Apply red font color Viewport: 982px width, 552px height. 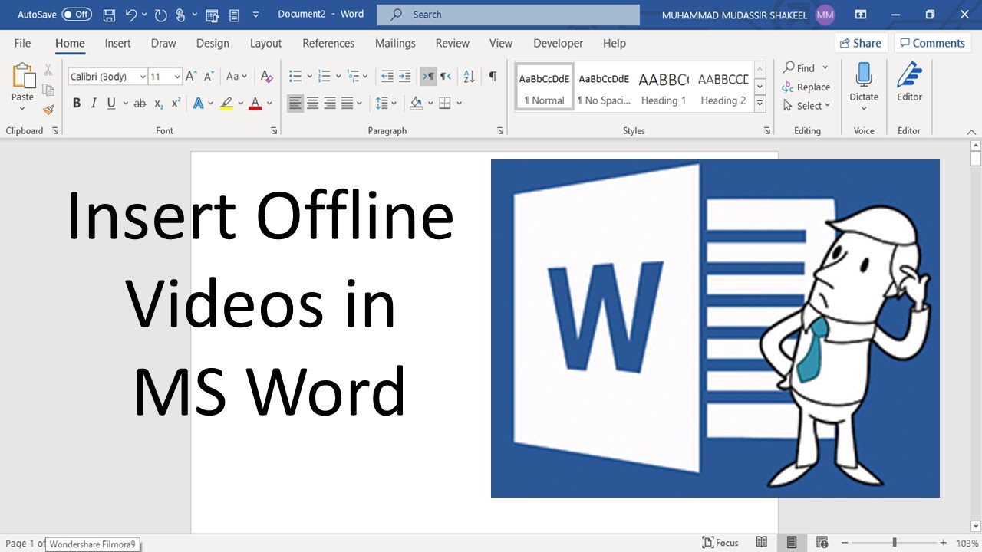255,103
